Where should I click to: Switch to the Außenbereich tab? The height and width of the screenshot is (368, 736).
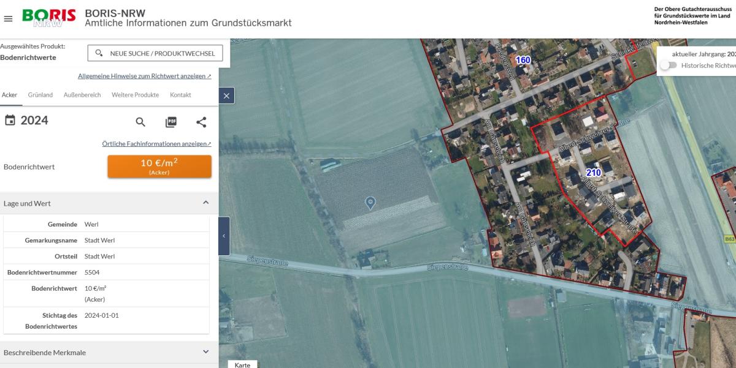click(x=82, y=95)
